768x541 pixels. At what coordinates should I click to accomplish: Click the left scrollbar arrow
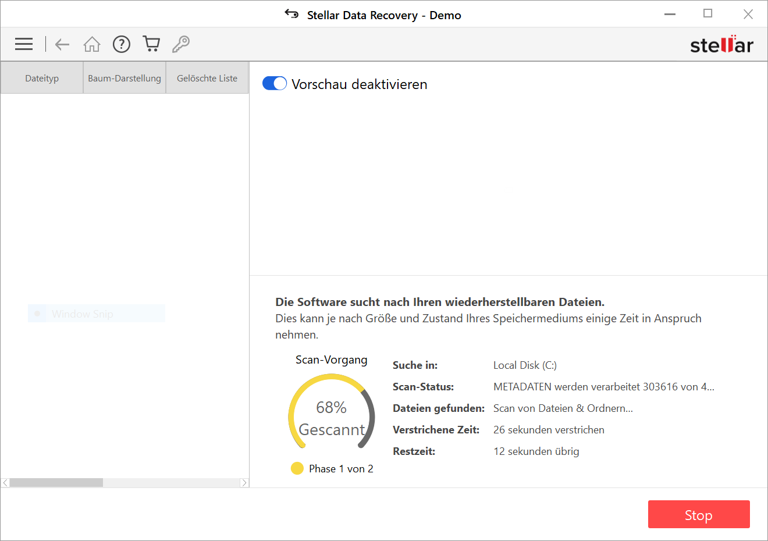5,483
